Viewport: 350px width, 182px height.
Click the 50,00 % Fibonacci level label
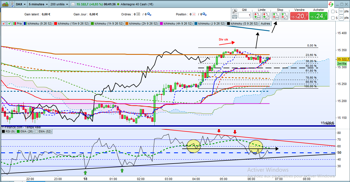click(x=311, y=66)
